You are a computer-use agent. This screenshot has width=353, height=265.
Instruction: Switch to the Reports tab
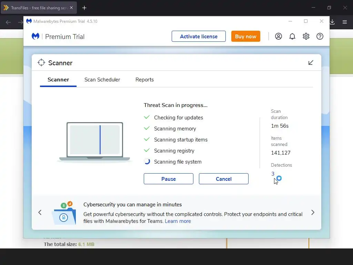[x=144, y=80]
